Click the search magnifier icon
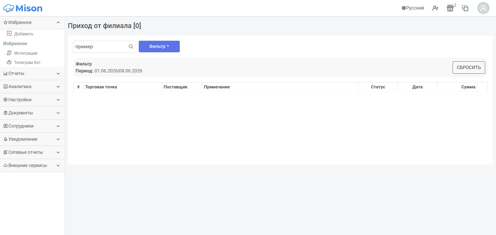 point(131,47)
